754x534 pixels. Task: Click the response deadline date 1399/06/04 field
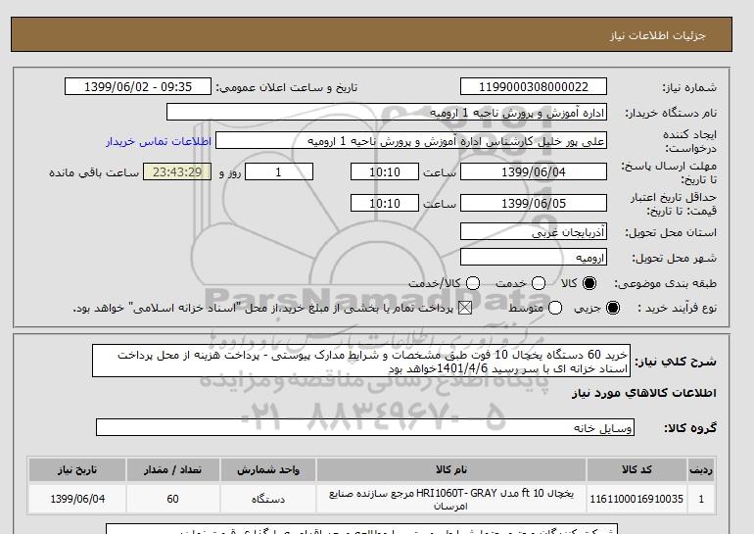pos(534,171)
